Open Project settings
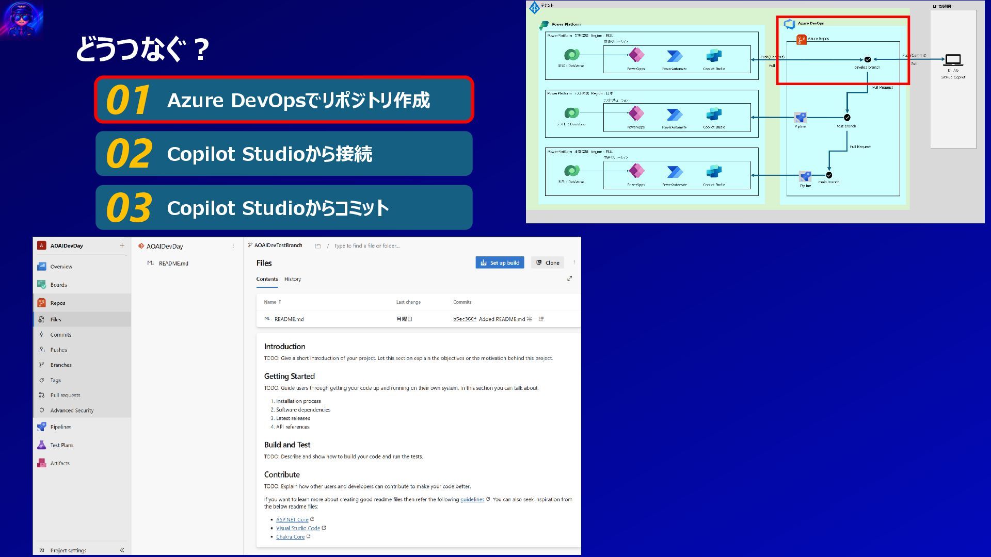 pyautogui.click(x=68, y=550)
